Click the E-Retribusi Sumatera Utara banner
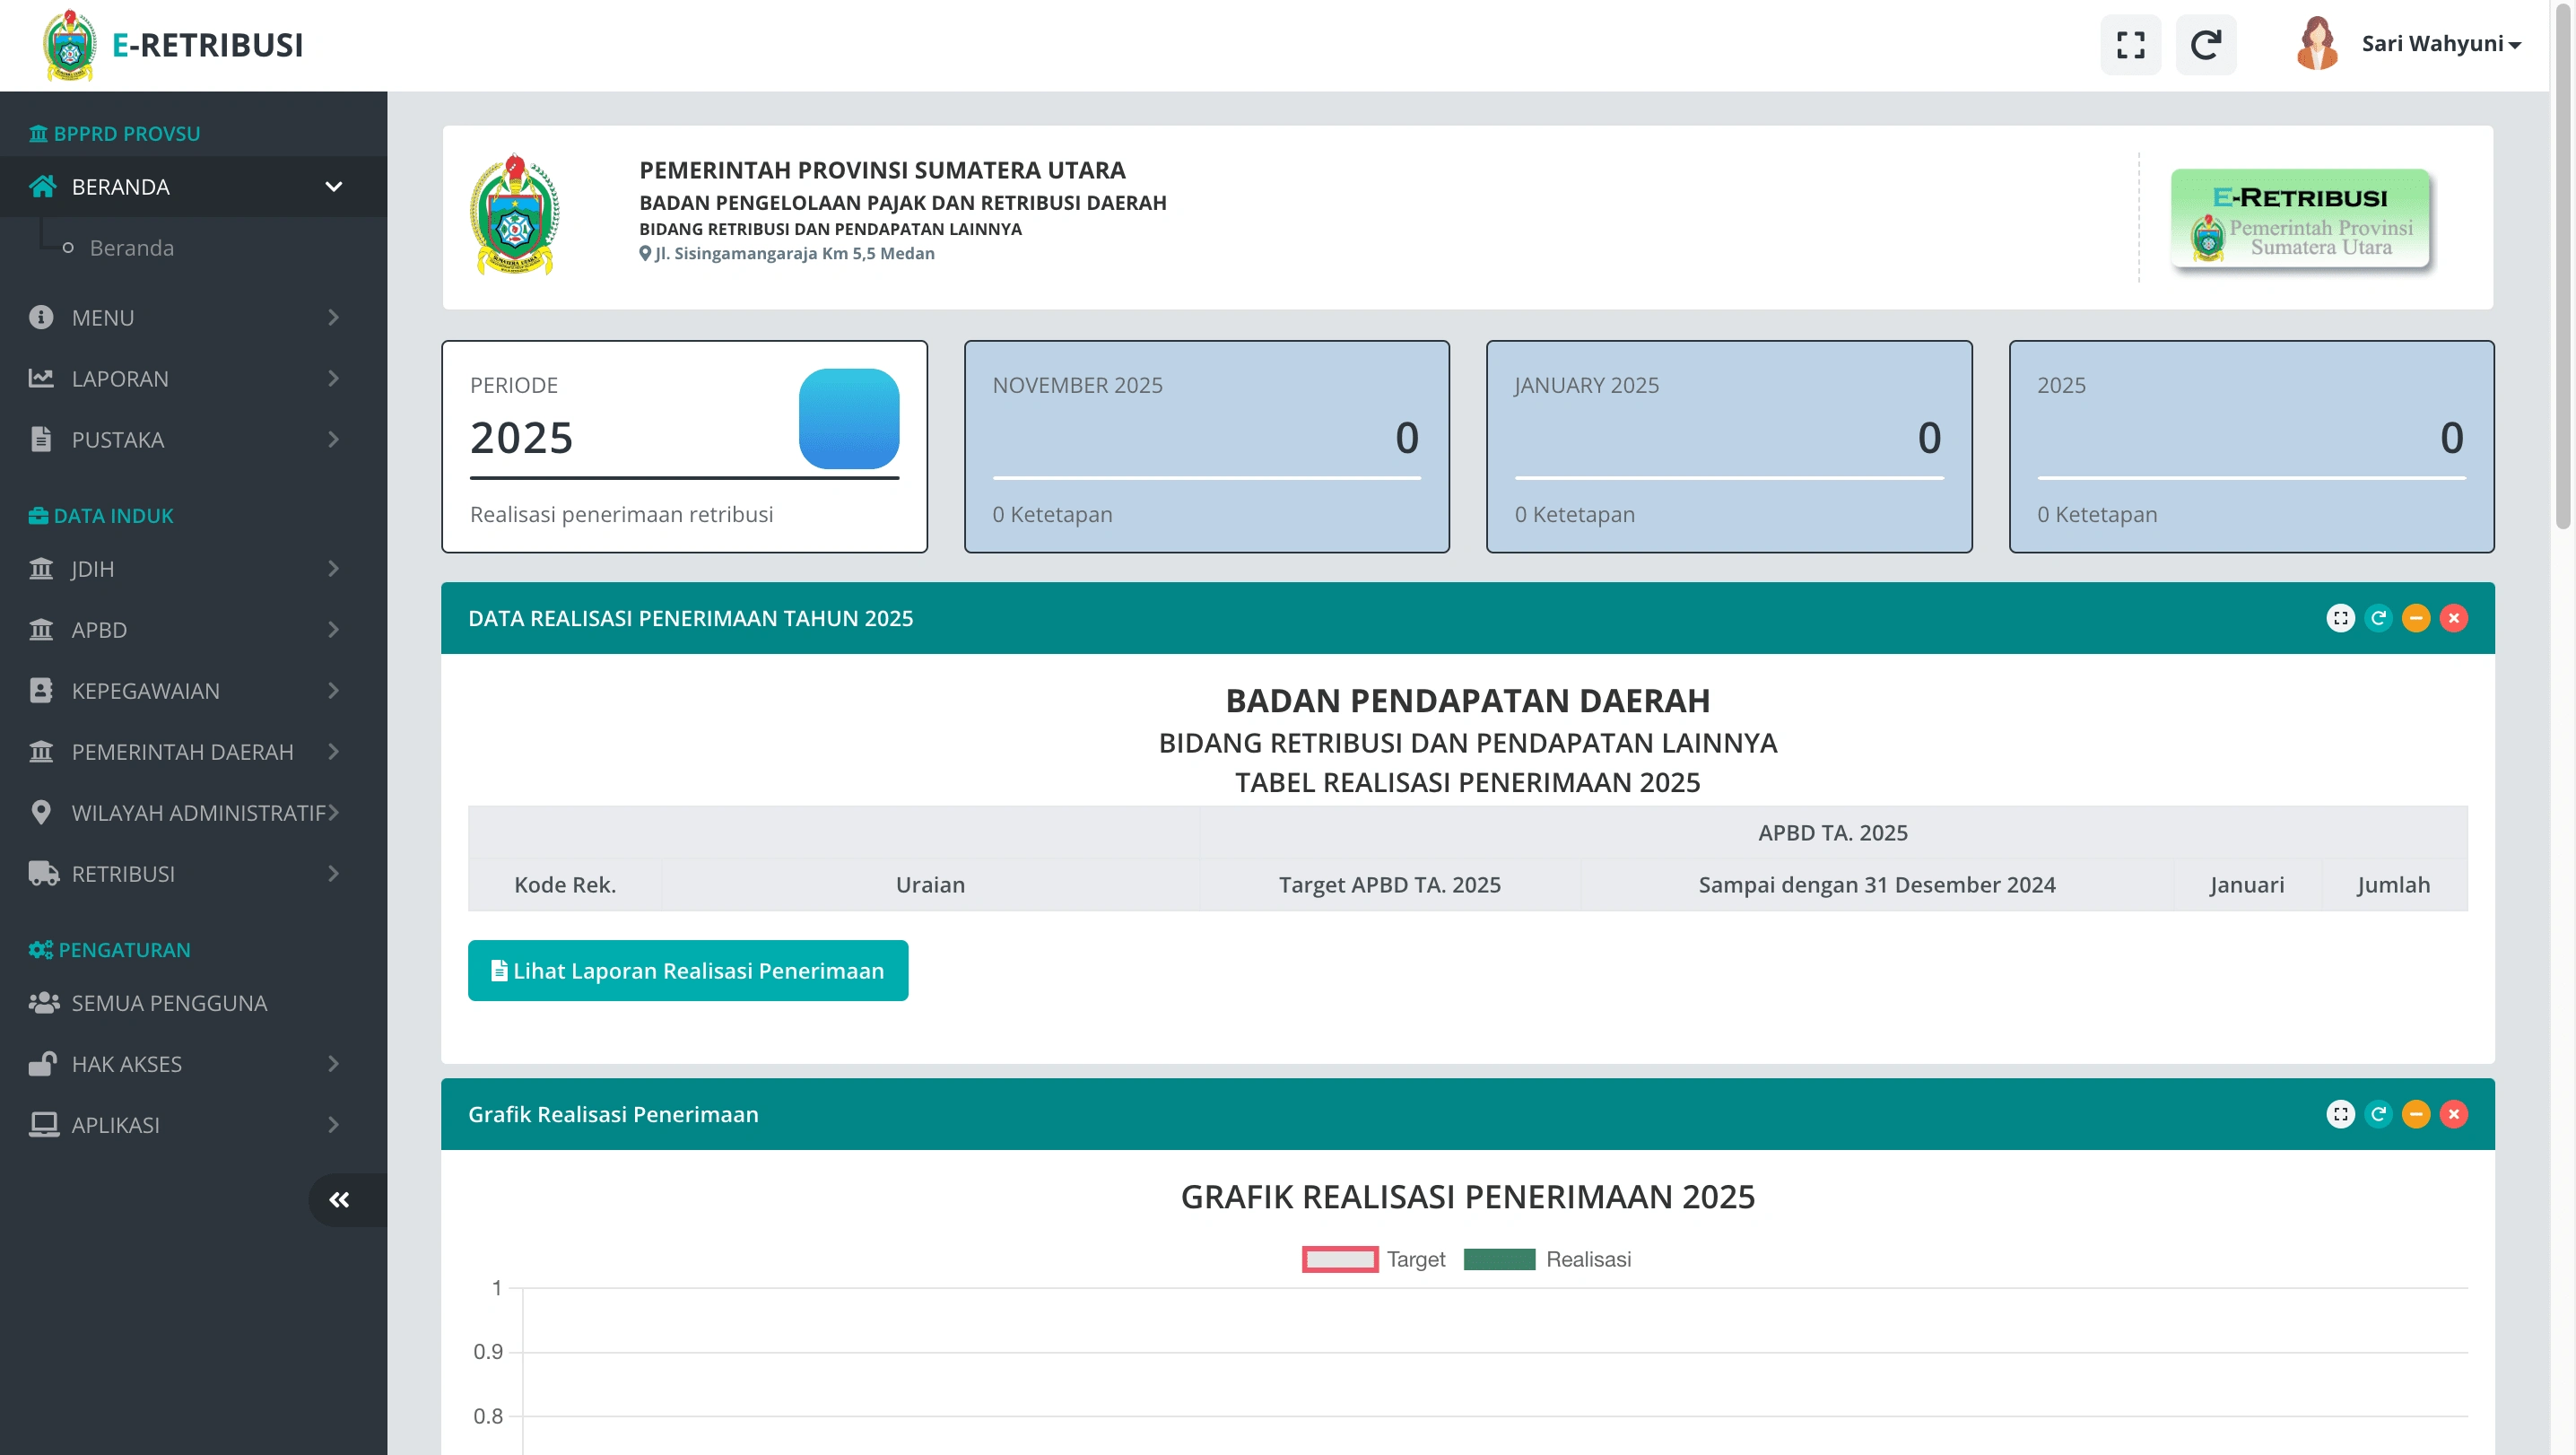Screen dimensions: 2576x1455 click(x=2300, y=220)
